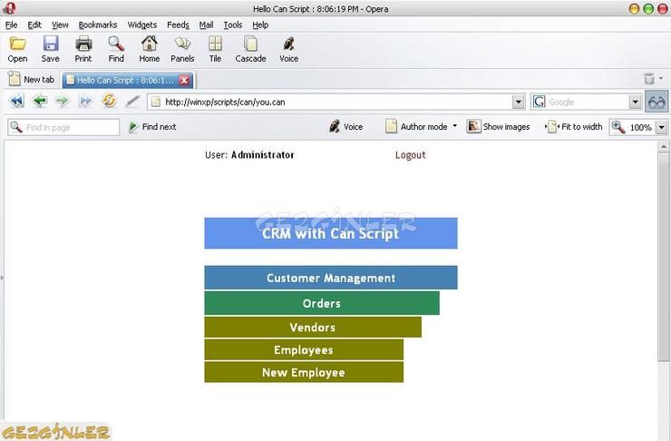This screenshot has width=671, height=441.
Task: Open the Bookmarks menu
Action: (98, 24)
